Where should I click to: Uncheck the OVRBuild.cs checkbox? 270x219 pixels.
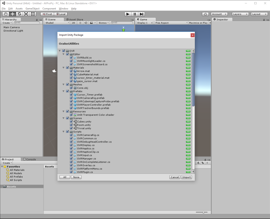[x=71, y=58]
